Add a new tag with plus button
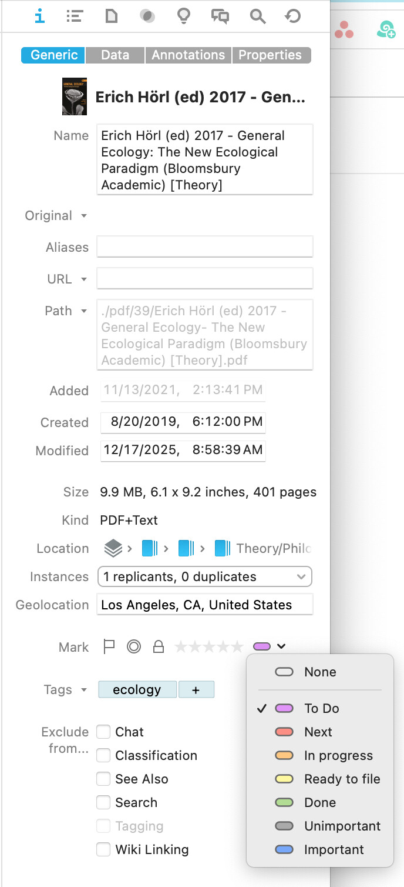Viewport: 404px width, 887px height. (x=196, y=690)
